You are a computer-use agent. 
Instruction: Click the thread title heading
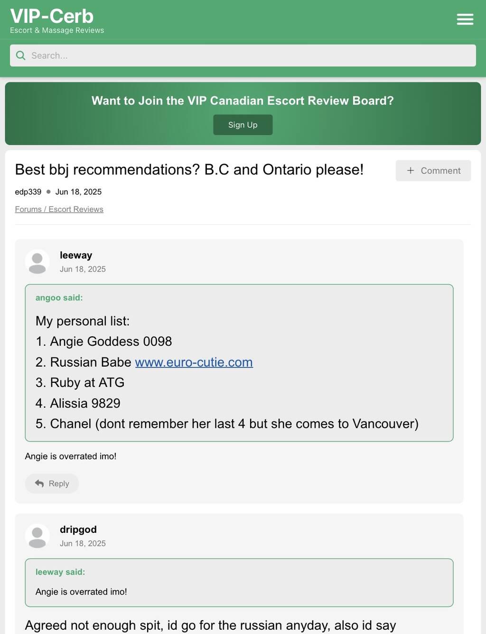[189, 170]
